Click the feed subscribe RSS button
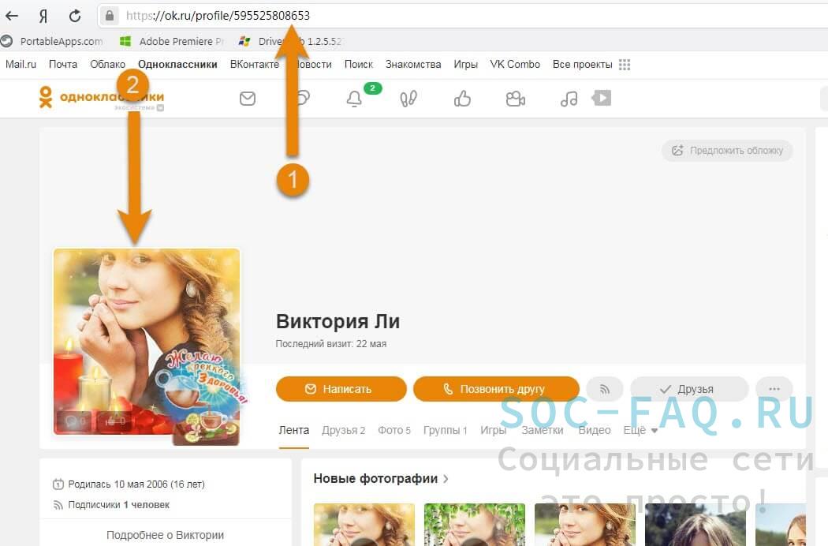 [x=605, y=389]
